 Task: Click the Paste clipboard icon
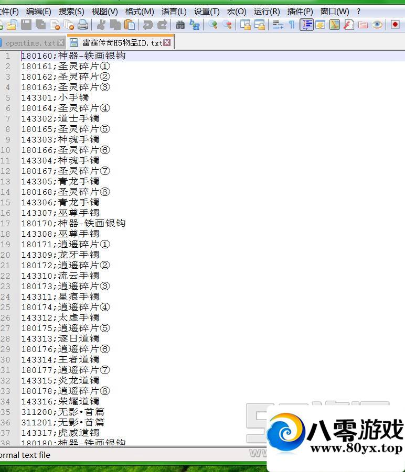[130, 25]
